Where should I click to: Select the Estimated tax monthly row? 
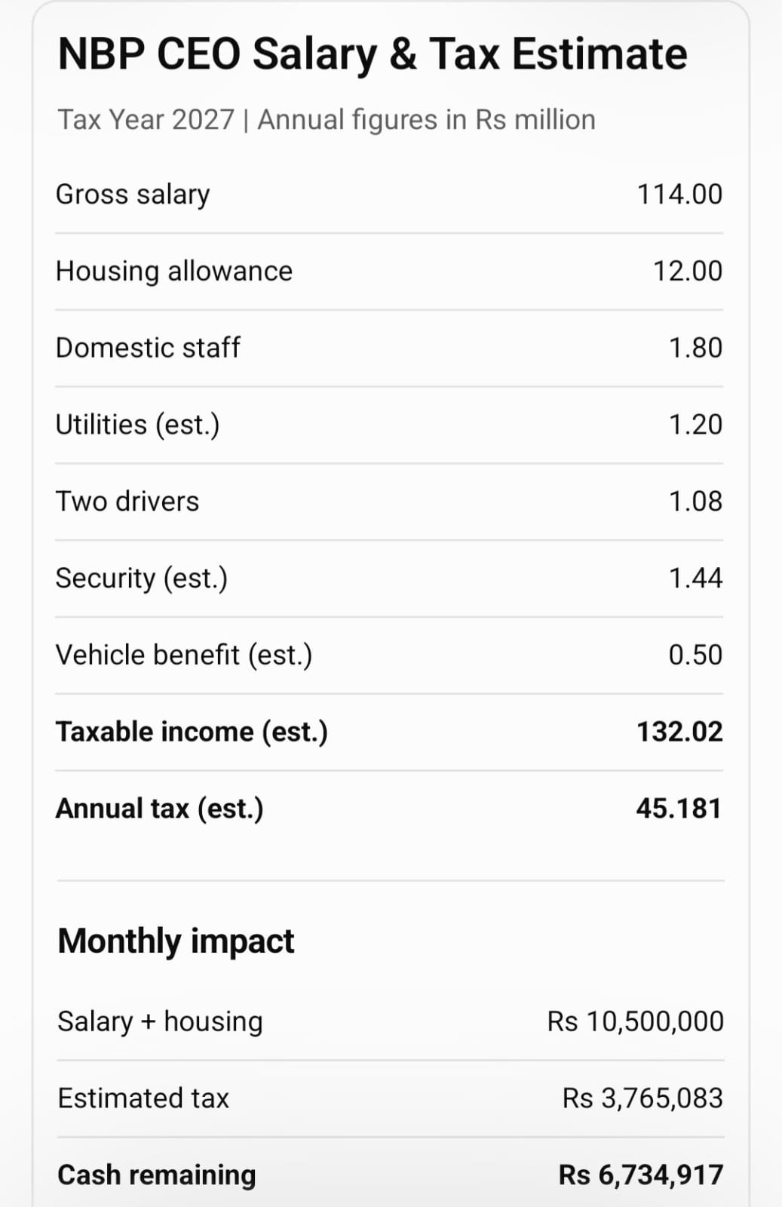(x=391, y=1098)
